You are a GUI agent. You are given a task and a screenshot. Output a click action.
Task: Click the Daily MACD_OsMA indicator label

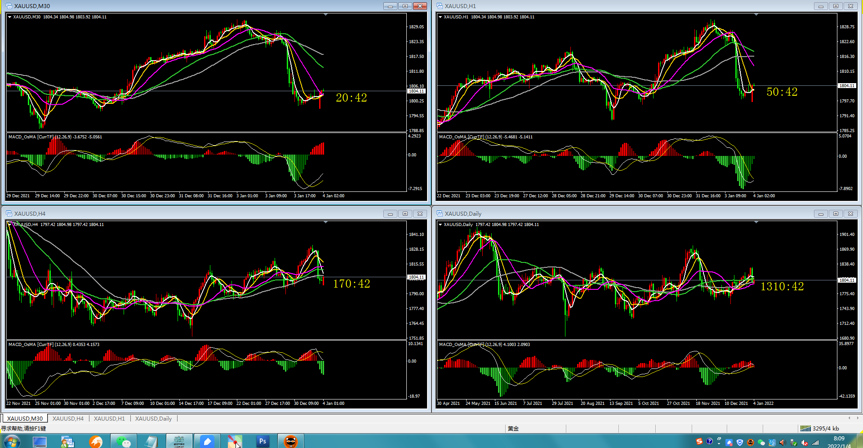(485, 345)
